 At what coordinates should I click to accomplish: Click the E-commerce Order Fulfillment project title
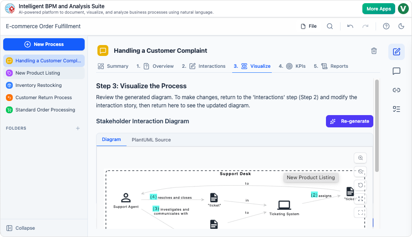coord(43,26)
